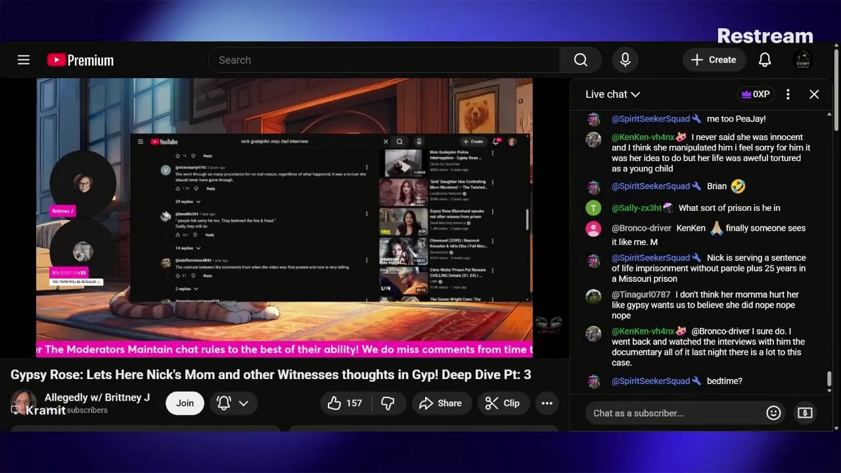841x473 pixels.
Task: Open live chat three-dot options
Action: tap(788, 95)
